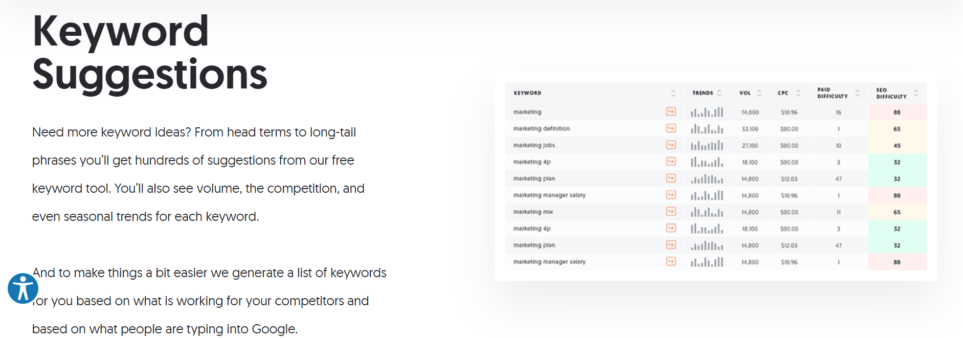963x338 pixels.
Task: Click the trend bar chart for marketing jobs
Action: [x=707, y=146]
